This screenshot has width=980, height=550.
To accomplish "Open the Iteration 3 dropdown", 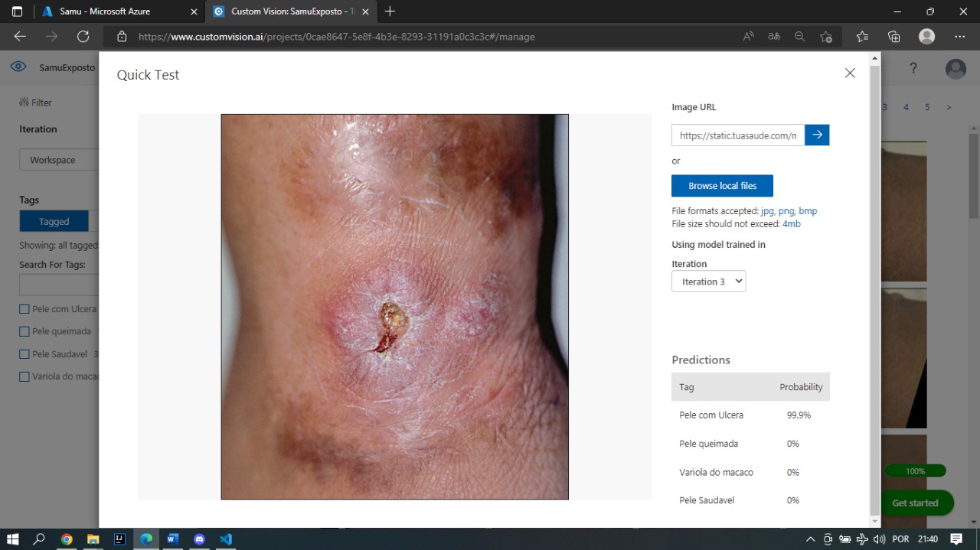I will (x=708, y=282).
